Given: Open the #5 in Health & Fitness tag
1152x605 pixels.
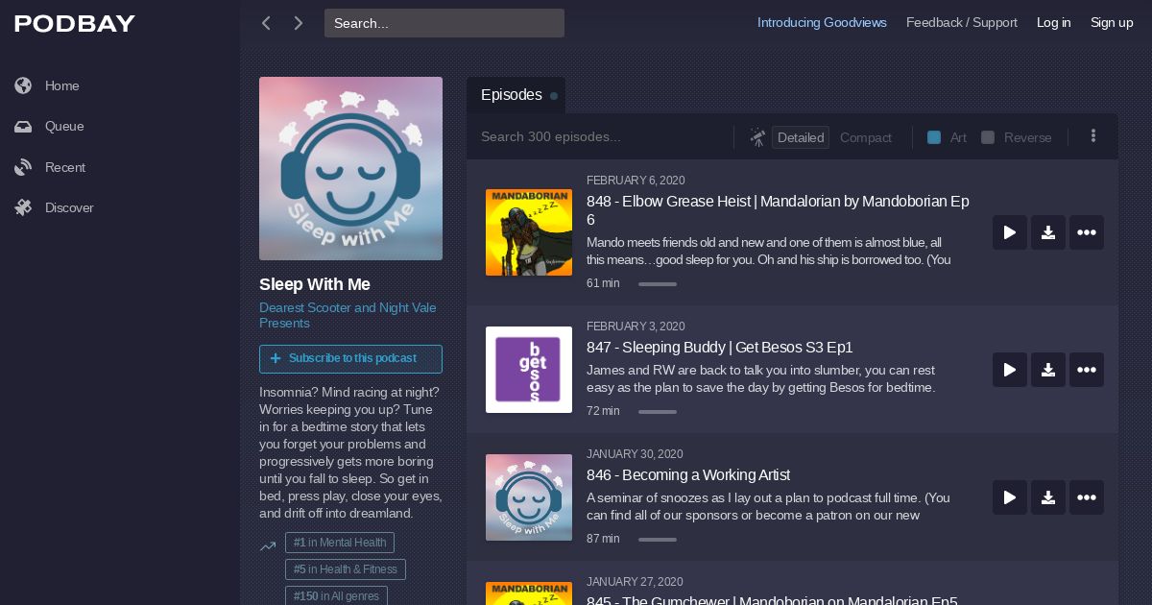Looking at the screenshot, I should [x=346, y=569].
